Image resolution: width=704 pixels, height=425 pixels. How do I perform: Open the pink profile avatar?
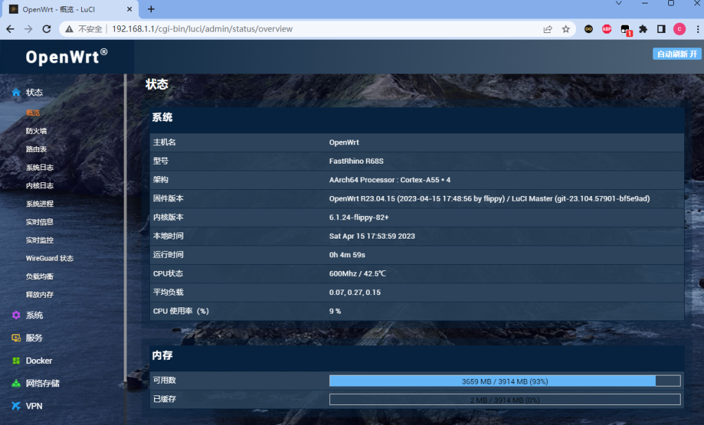pyautogui.click(x=679, y=29)
